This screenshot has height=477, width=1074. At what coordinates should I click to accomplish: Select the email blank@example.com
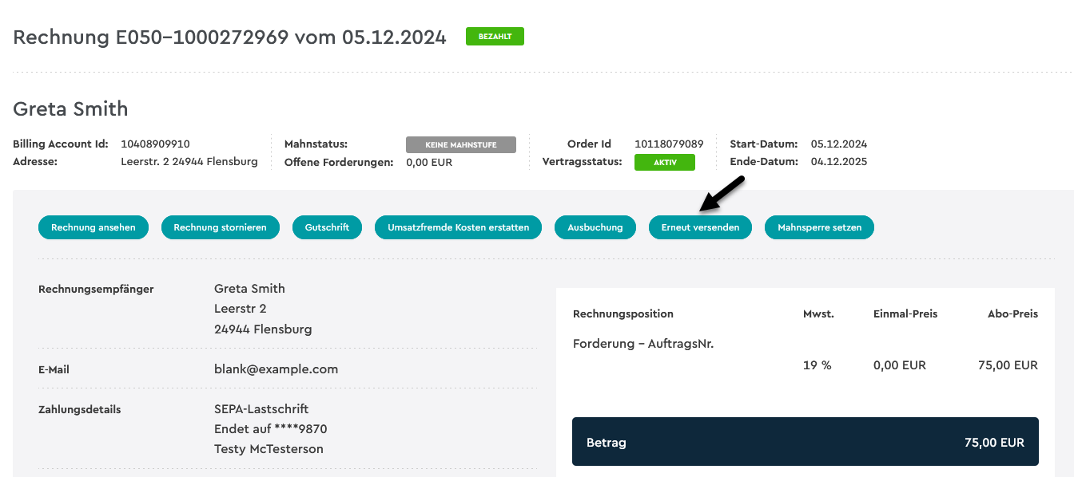pyautogui.click(x=276, y=369)
